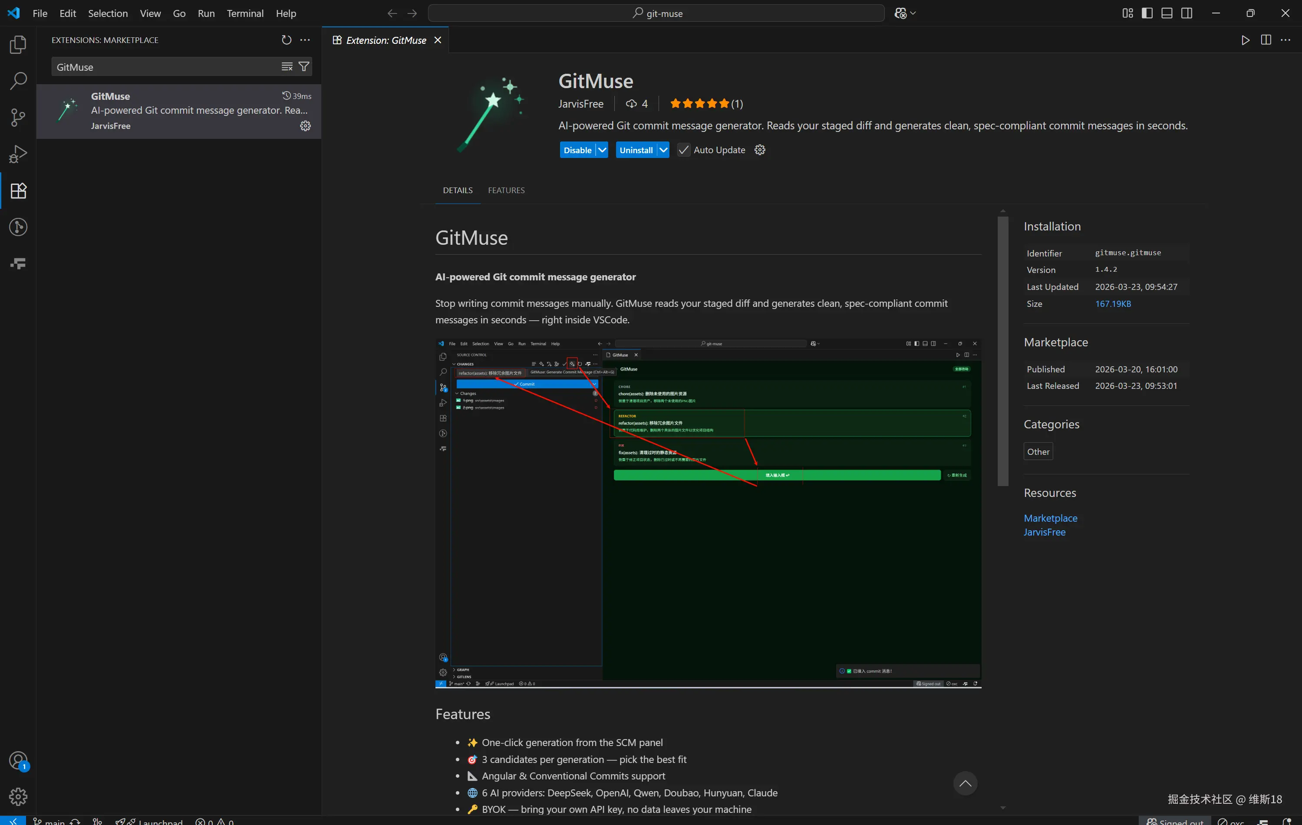Switch to the FEATURES tab
This screenshot has height=825, width=1302.
[x=506, y=191]
